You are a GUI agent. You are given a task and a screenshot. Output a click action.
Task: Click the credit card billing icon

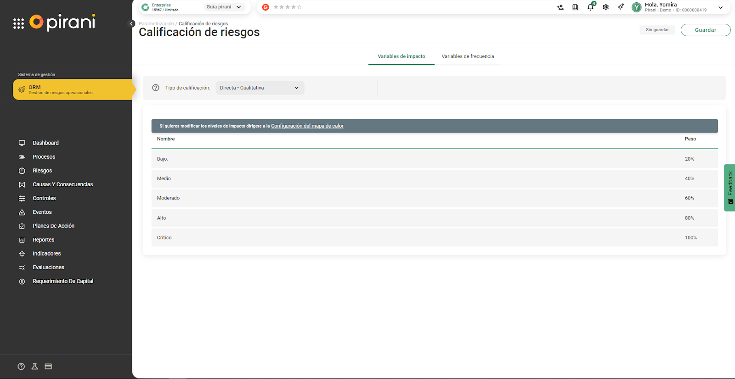[x=48, y=366]
